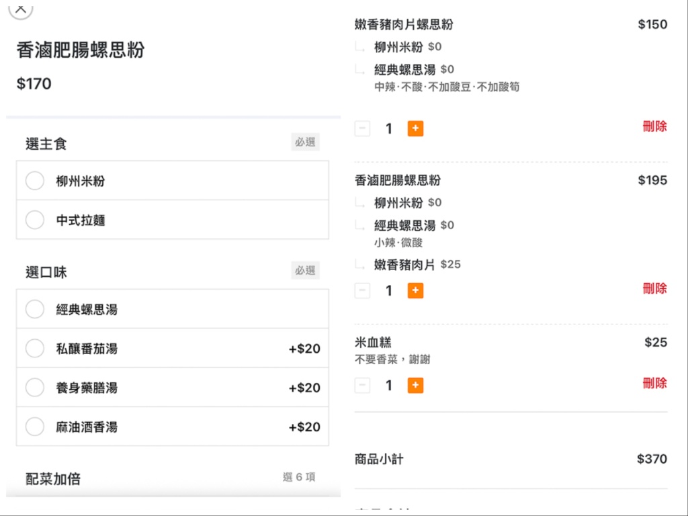The image size is (688, 516).
Task: Click the 配菜加倍 section header
Action: point(53,478)
